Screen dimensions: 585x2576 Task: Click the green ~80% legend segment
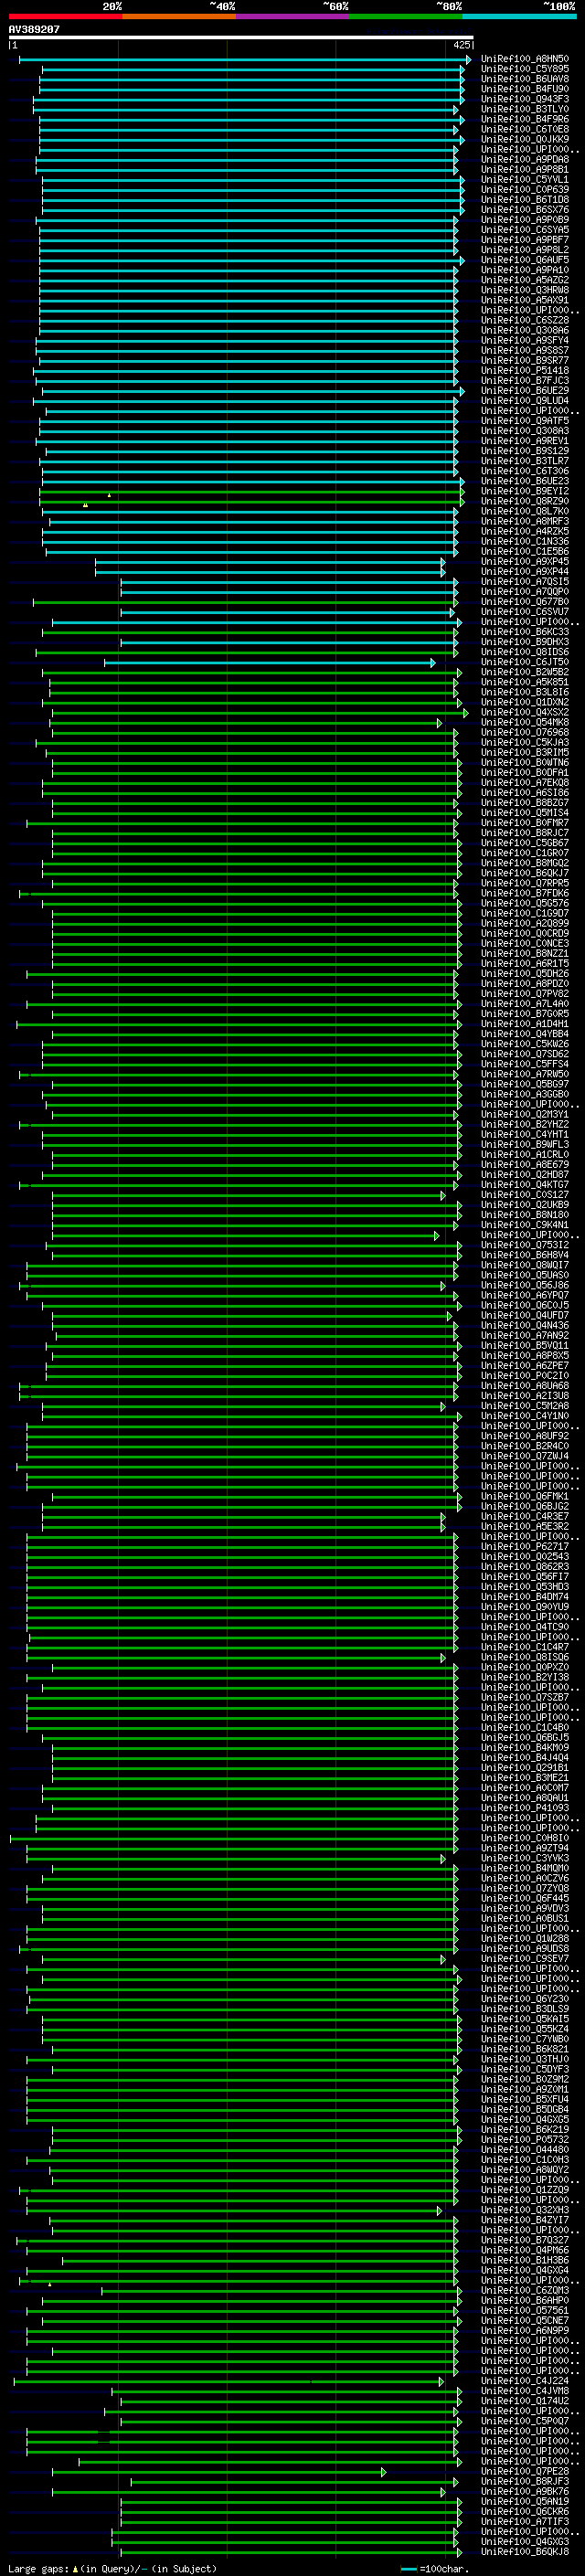406,16
